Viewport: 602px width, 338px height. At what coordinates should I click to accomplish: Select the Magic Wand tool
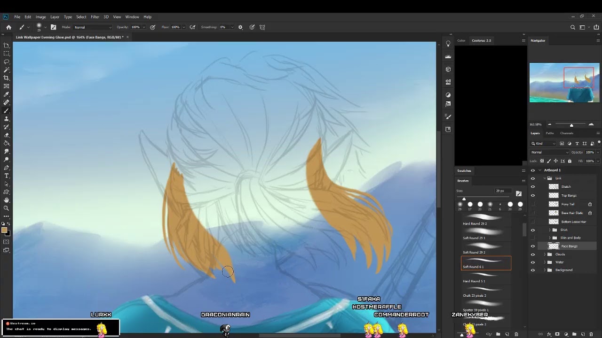tap(7, 70)
